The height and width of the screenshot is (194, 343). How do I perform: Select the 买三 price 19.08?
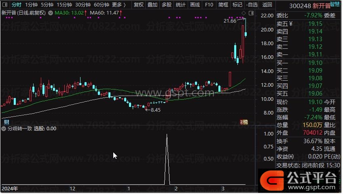[315, 78]
